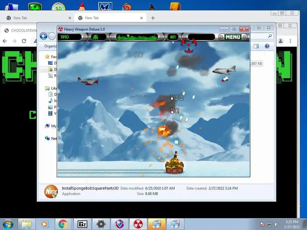Click the white jet fighter enemy
This screenshot has height=230, width=307.
tap(224, 70)
